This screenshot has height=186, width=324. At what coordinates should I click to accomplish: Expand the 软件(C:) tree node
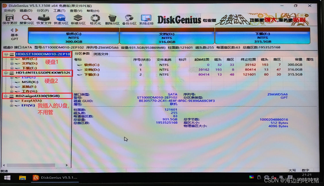pos(12,59)
